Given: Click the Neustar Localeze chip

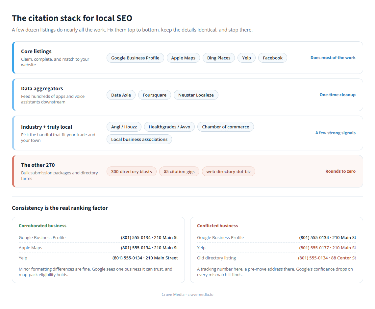Looking at the screenshot, I should pos(196,95).
